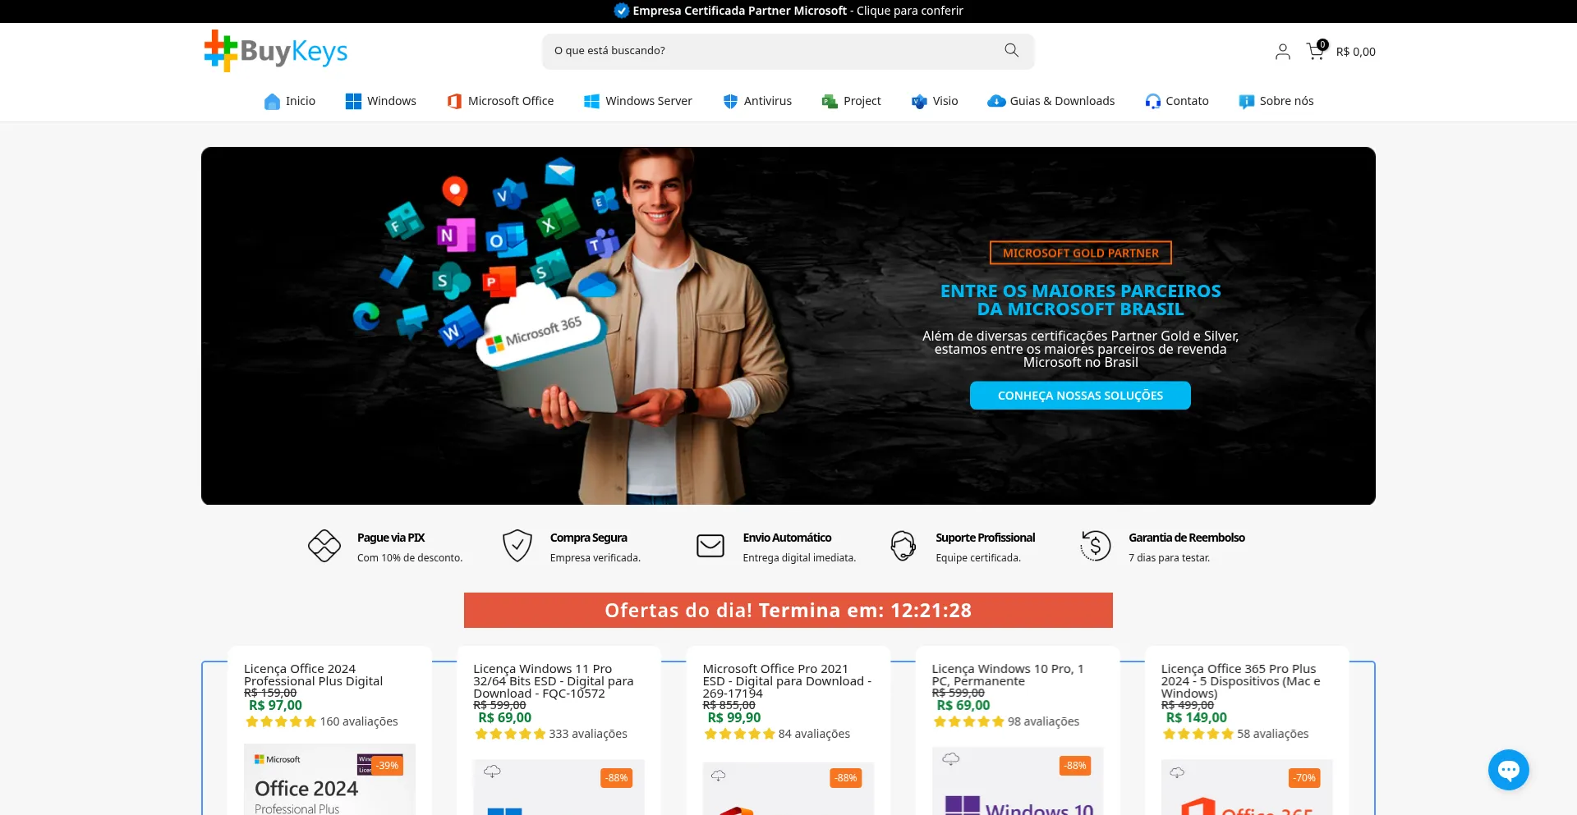Viewport: 1577px width, 815px height.
Task: Click the Contato headset icon
Action: coord(1153,101)
